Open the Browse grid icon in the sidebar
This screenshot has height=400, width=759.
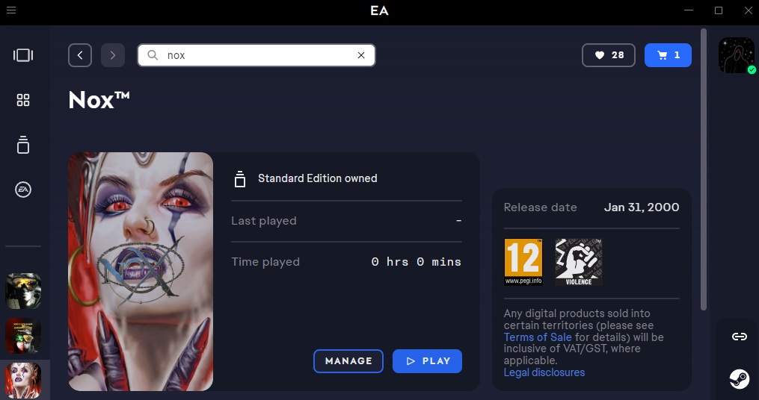point(23,100)
